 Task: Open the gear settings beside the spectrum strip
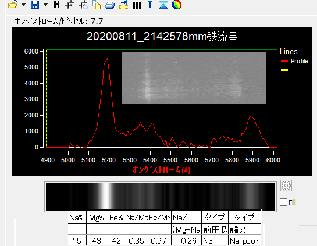pos(286,186)
